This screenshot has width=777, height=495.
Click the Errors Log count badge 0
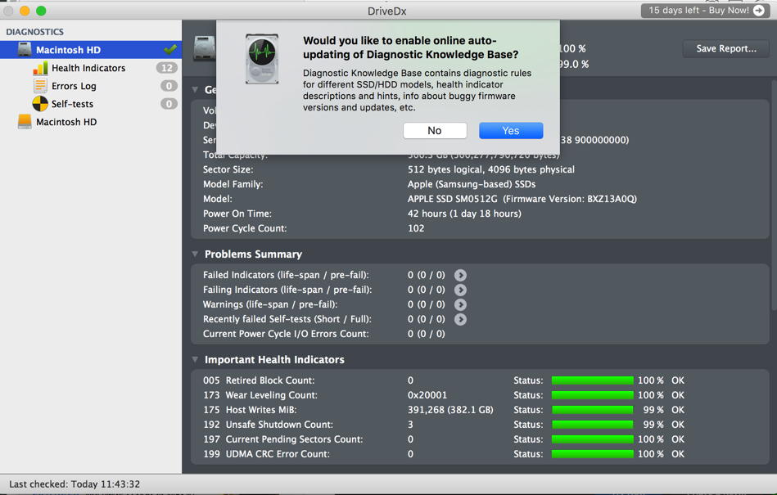pyautogui.click(x=169, y=86)
